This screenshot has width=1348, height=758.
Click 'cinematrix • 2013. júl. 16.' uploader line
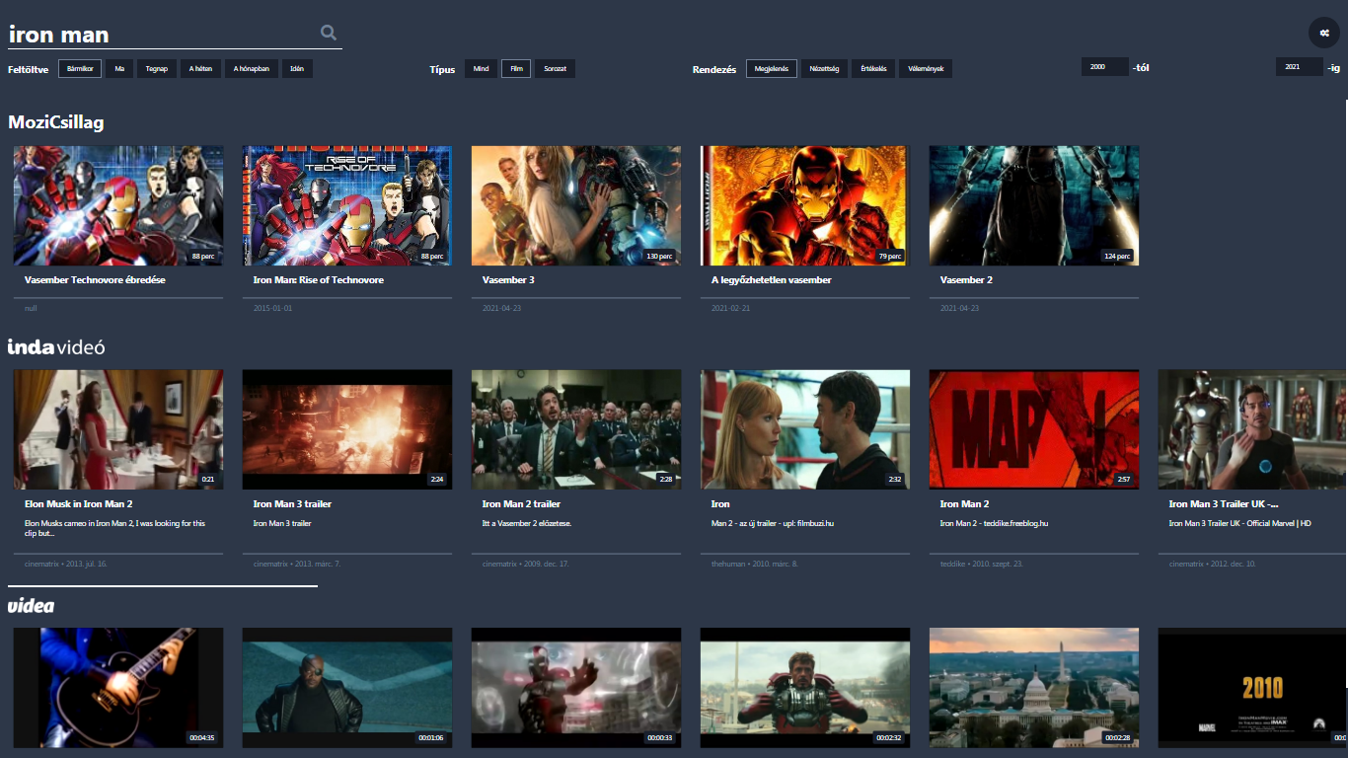tap(66, 564)
